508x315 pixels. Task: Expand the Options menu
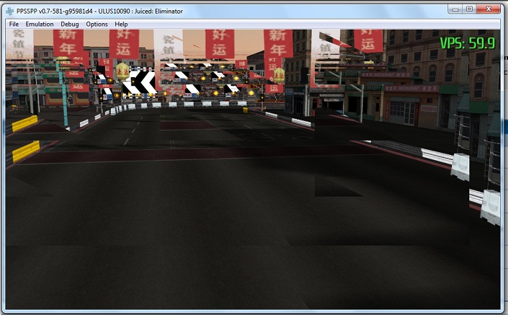(x=97, y=24)
